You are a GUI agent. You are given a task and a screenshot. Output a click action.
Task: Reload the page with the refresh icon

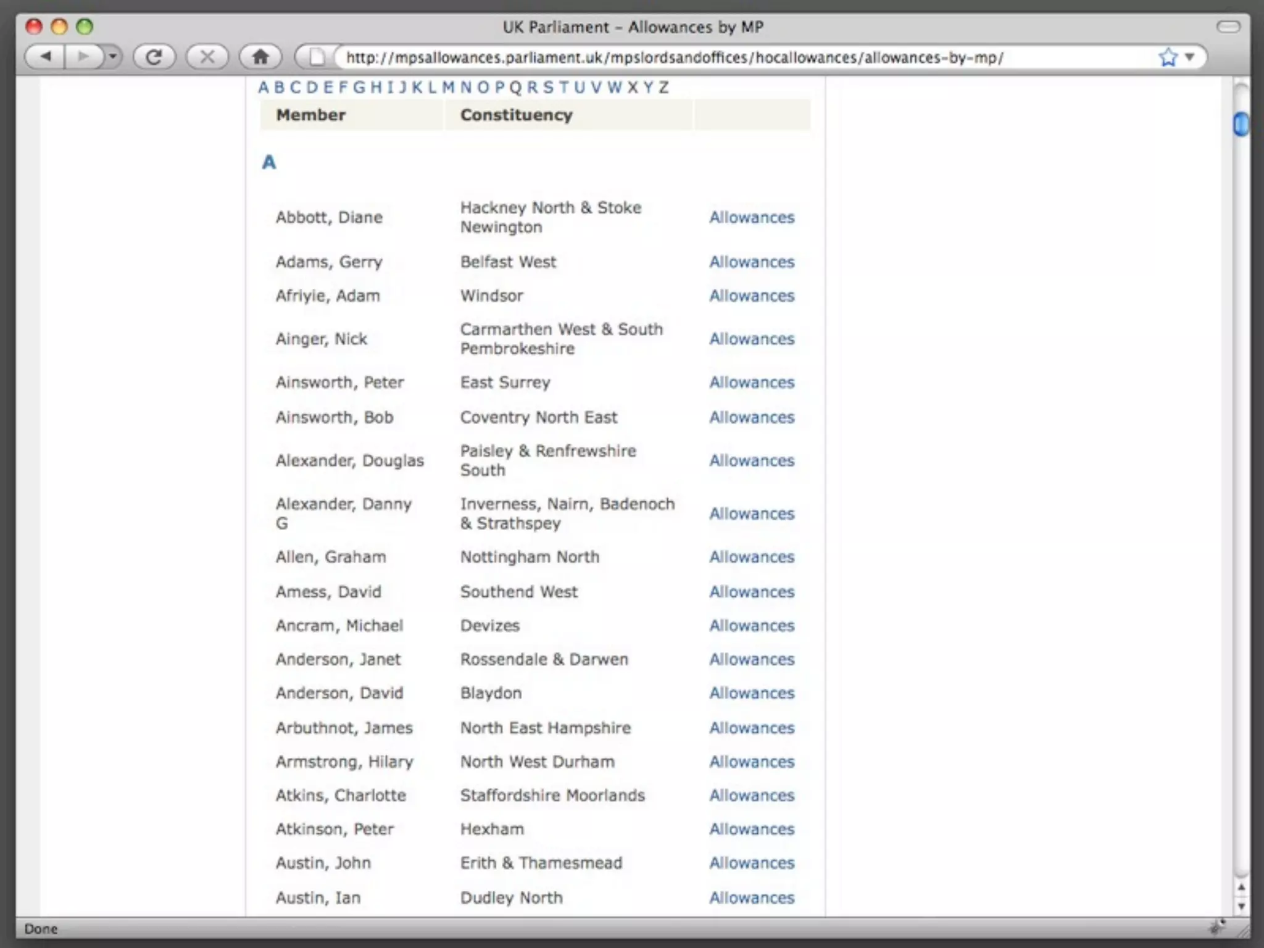click(154, 57)
